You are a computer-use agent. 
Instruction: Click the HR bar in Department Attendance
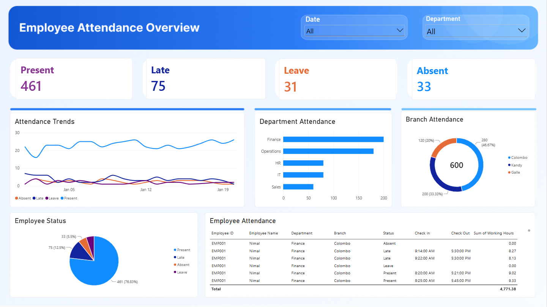tap(303, 163)
